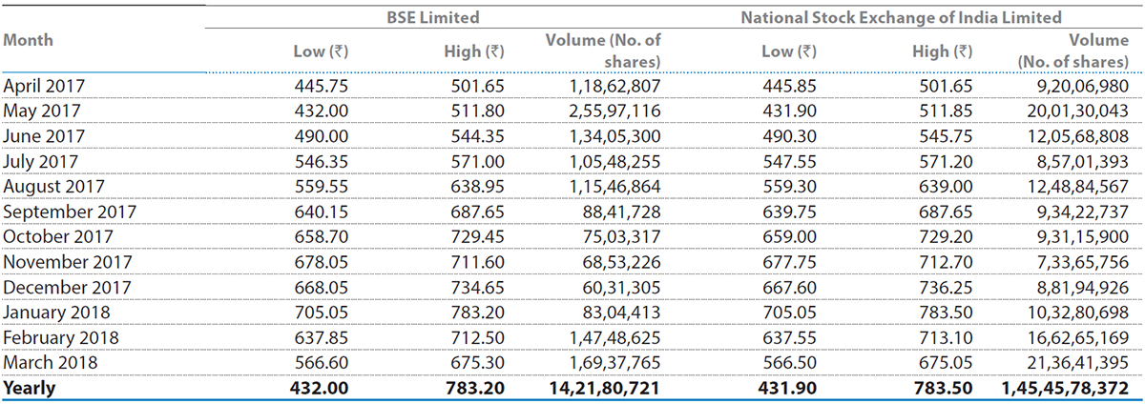Click June 2017 BSE volume 1,34,05,300
Image resolution: width=1145 pixels, height=404 pixels.
tap(612, 136)
